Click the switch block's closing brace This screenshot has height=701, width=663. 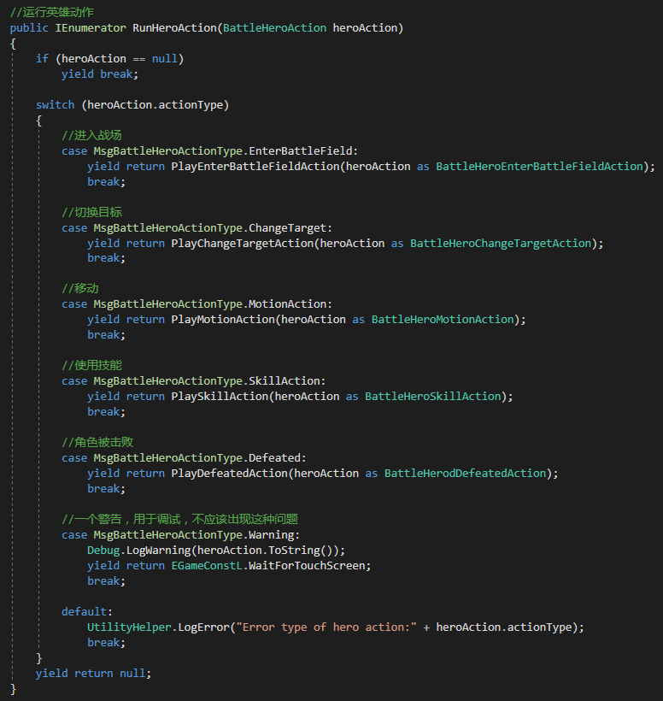pyautogui.click(x=39, y=658)
